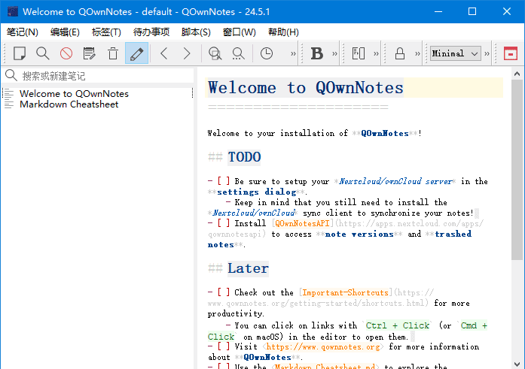Image resolution: width=525 pixels, height=369 pixels.
Task: Tick the checkbox before 'Be sure to setup'
Action: (224, 181)
